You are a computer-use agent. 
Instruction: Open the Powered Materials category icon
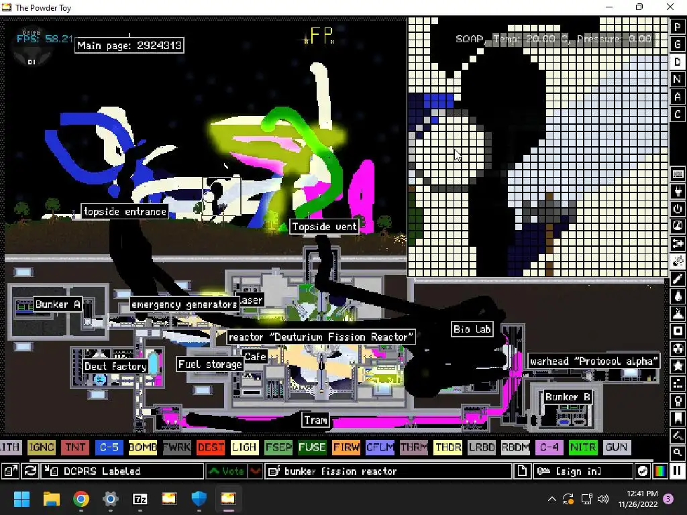[678, 209]
